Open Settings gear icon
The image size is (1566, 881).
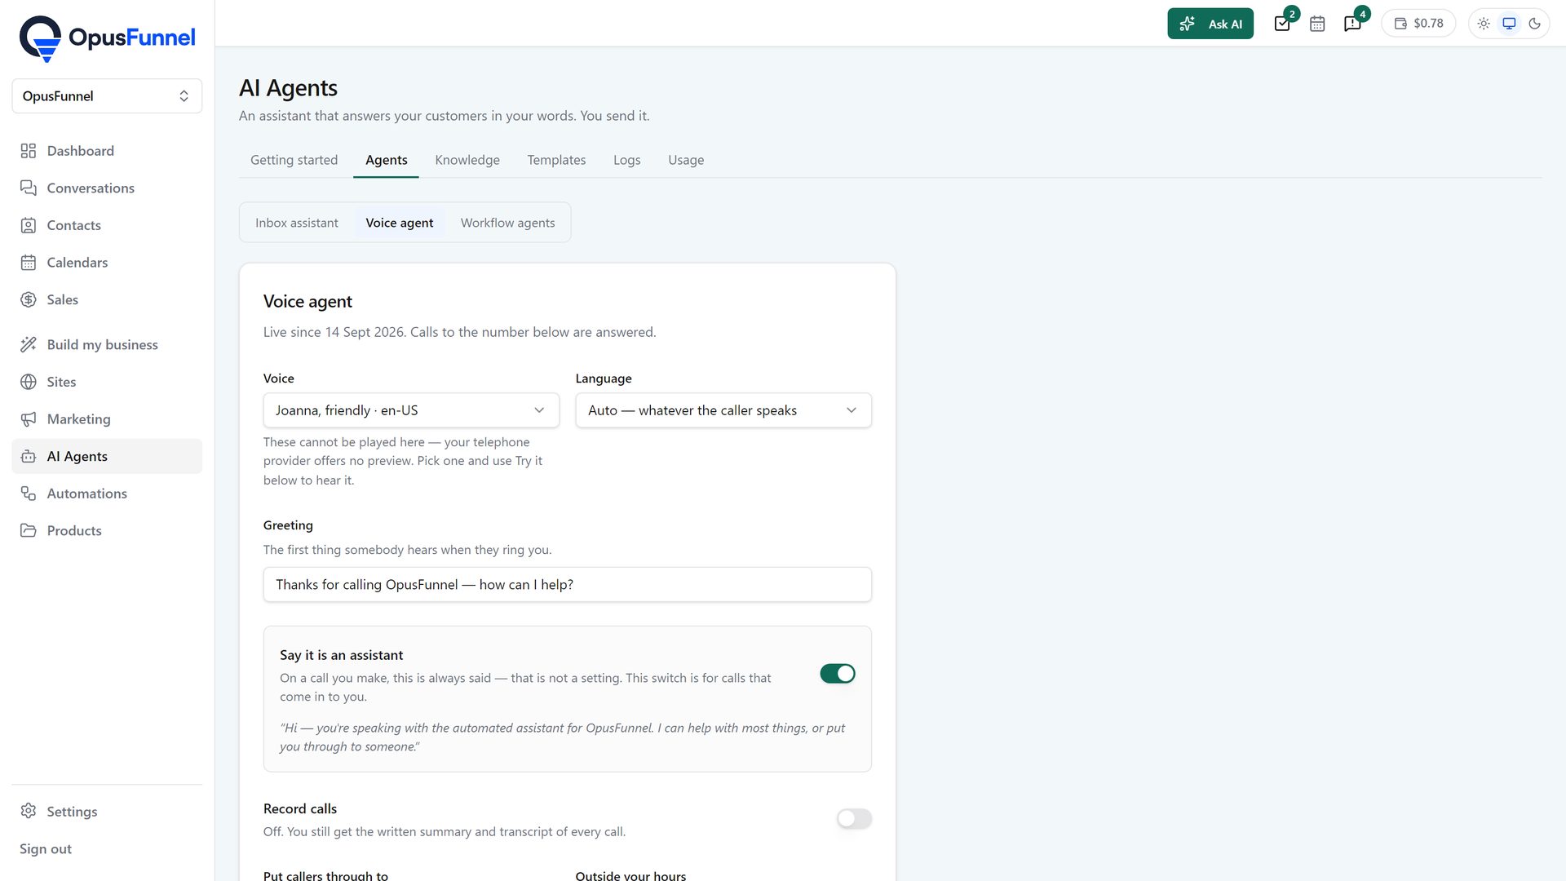pos(29,811)
